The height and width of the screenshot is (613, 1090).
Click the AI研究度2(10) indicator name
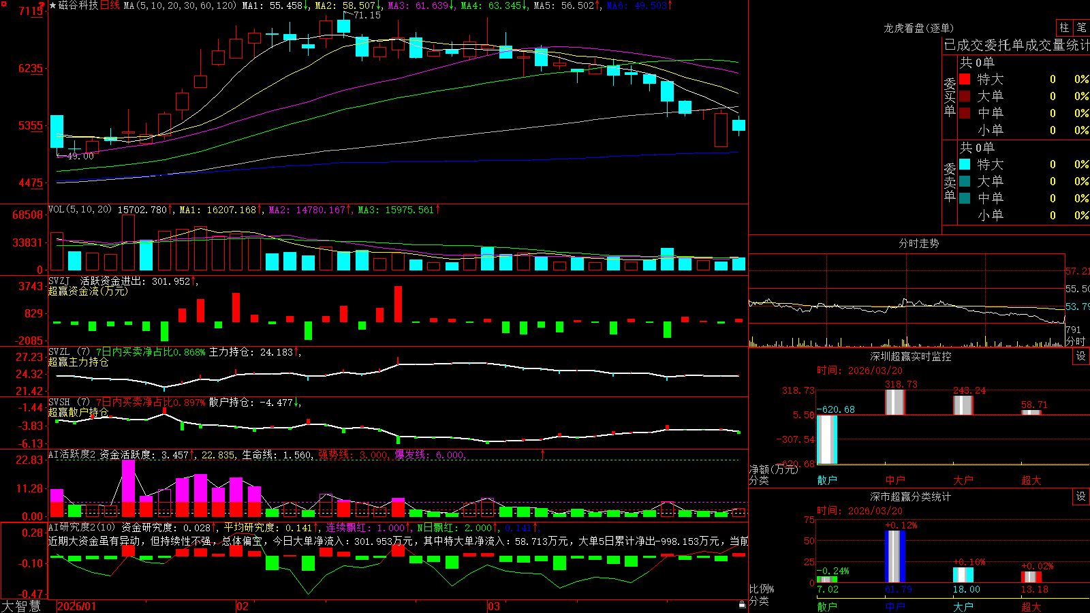pos(82,527)
